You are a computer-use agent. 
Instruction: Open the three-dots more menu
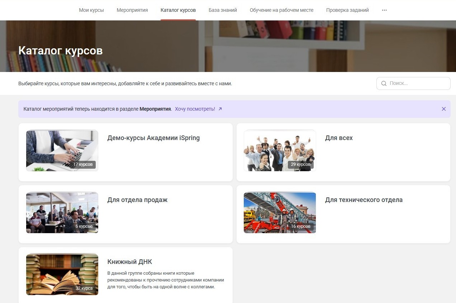[x=384, y=10]
